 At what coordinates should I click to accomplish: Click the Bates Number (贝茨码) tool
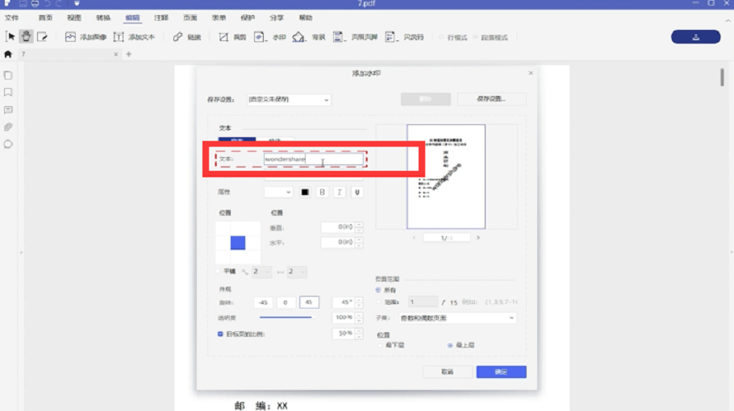click(x=404, y=37)
